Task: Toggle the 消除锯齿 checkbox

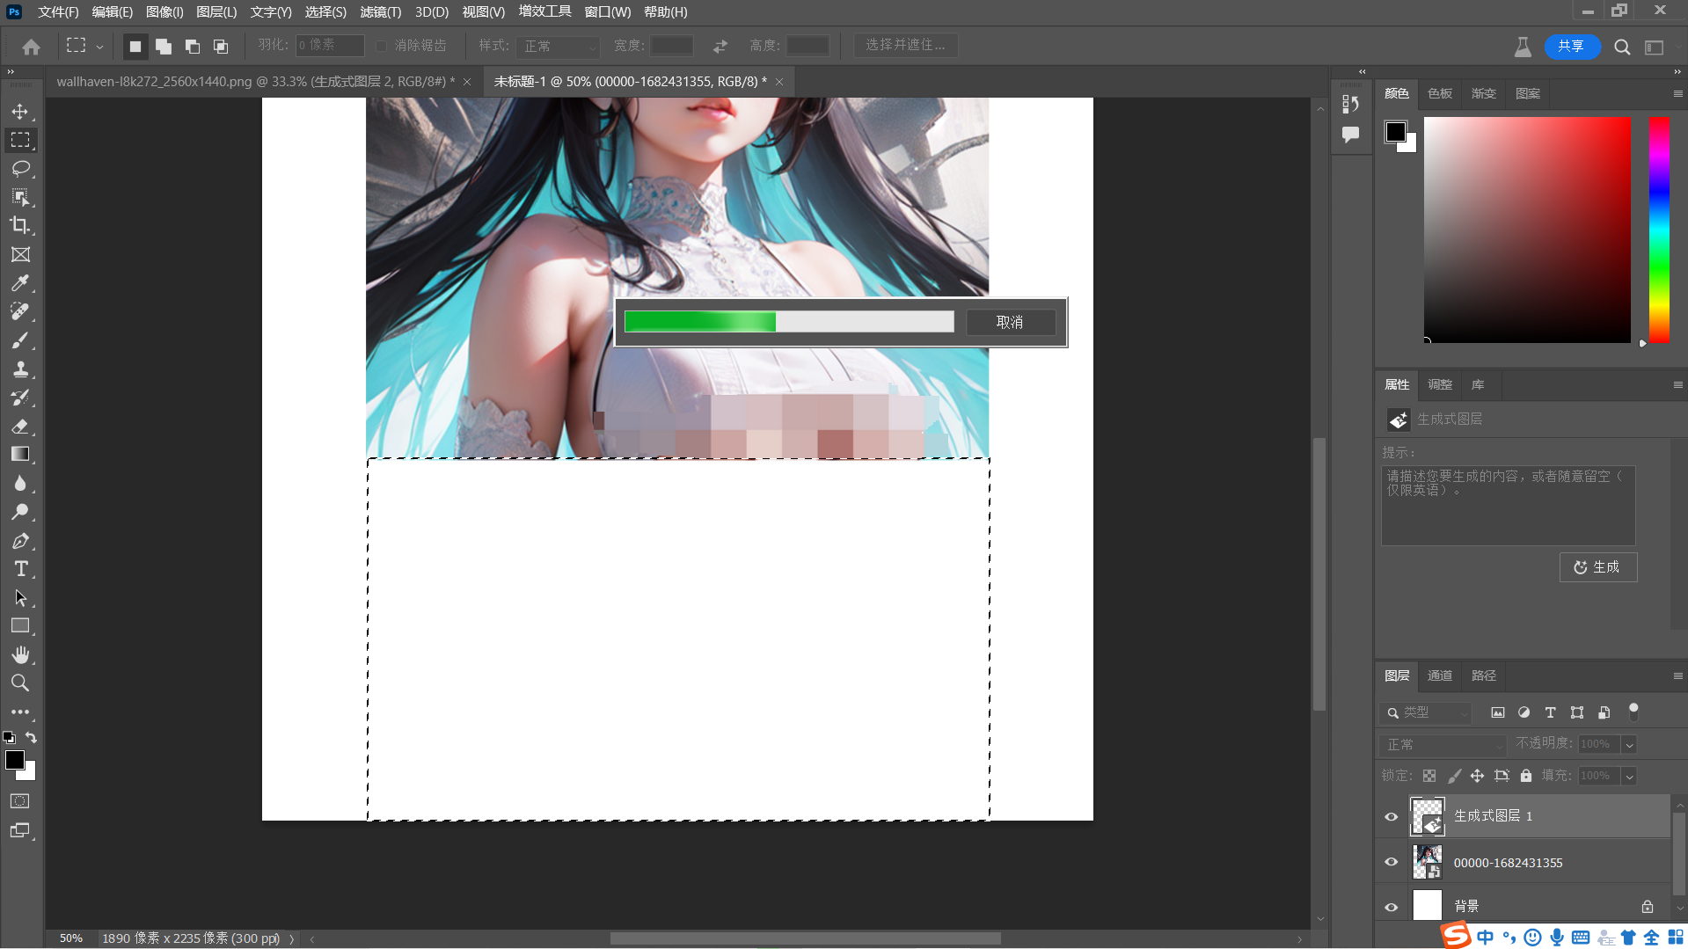Action: [381, 46]
